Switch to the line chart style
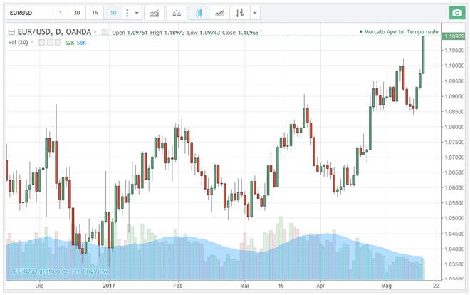The image size is (470, 295). [220, 13]
